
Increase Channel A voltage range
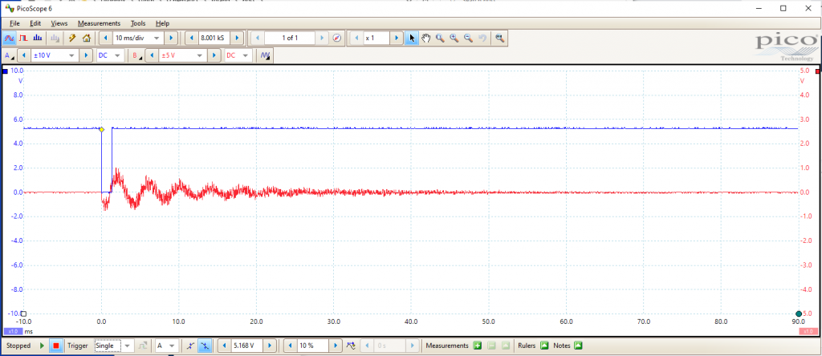point(85,55)
